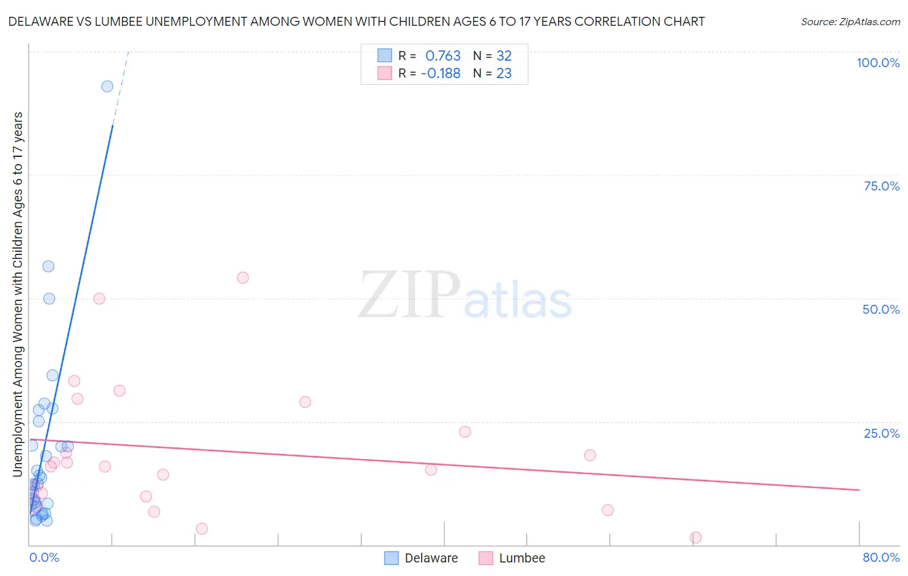Click the Lumbee pink legend swatch
Screen dimensions: 908x576
(x=486, y=558)
